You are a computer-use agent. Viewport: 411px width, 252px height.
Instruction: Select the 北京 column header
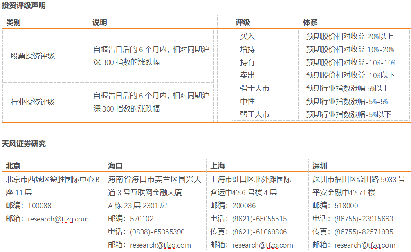tap(13, 166)
